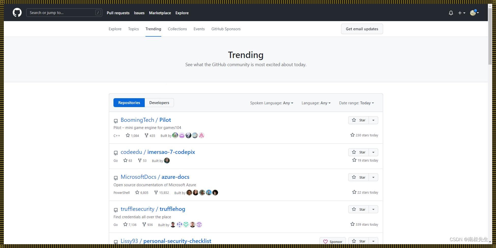Viewport: 496px width, 248px height.
Task: Expand the Language: Any filter
Action: point(316,103)
